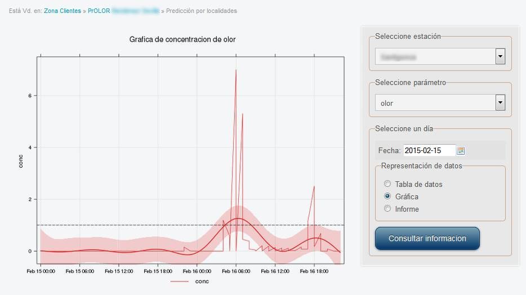Click the 'Informe' option label
Viewport: 526px width, 295px height.
407,209
